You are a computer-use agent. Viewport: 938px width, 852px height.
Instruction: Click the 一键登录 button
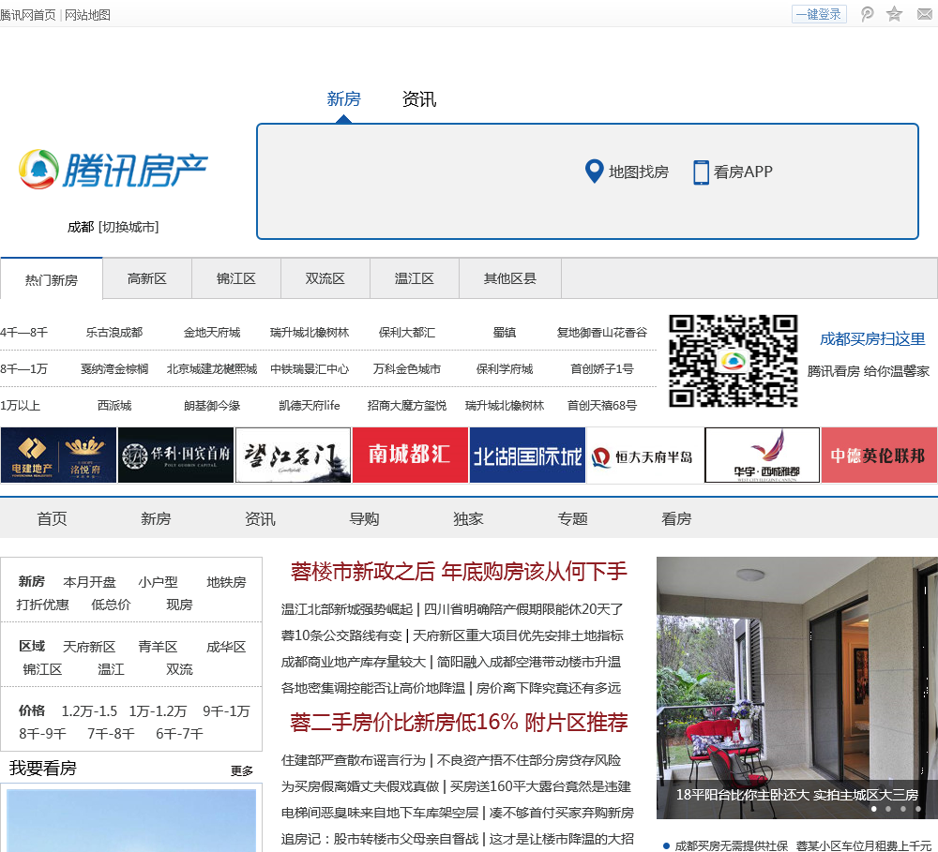pyautogui.click(x=819, y=14)
